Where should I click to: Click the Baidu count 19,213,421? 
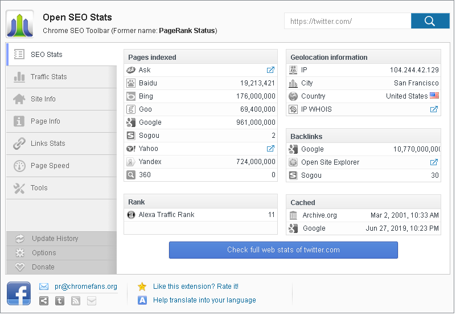[x=257, y=83]
